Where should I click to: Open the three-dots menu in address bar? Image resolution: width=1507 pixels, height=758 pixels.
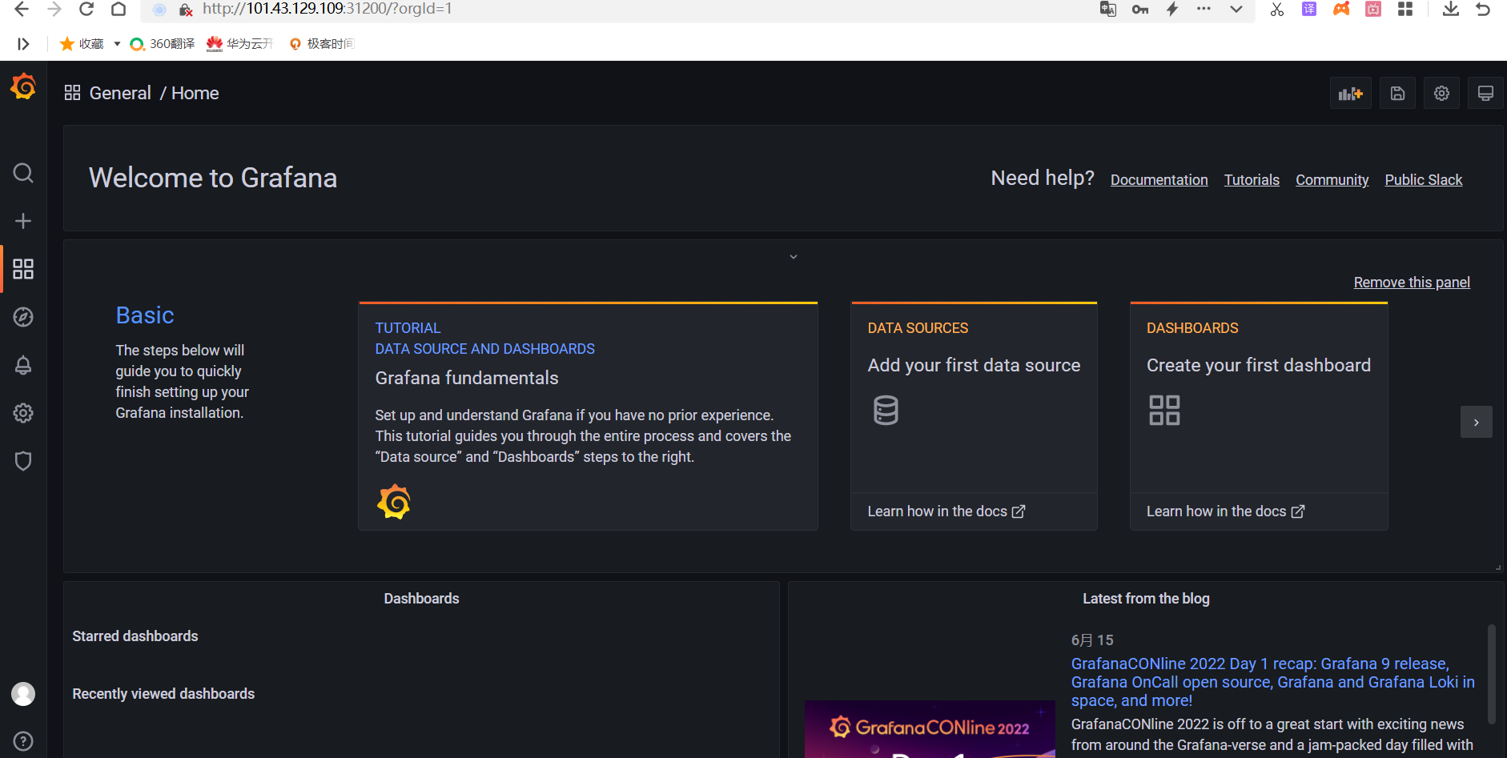tap(1204, 9)
